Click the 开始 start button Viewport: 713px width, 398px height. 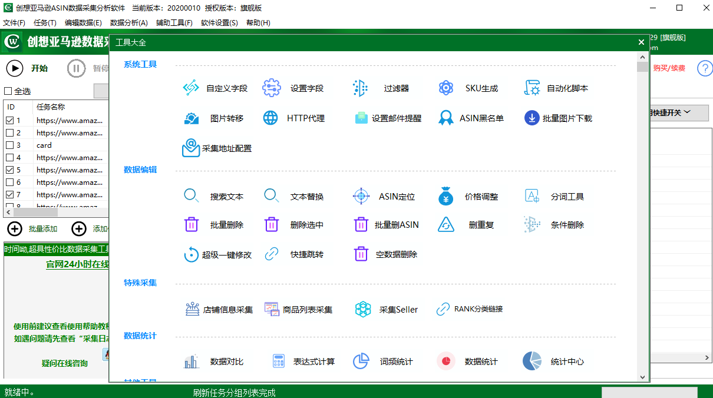[x=27, y=68]
